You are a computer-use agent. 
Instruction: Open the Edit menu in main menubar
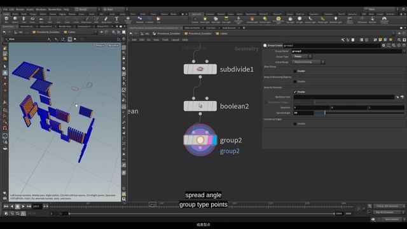[11, 10]
